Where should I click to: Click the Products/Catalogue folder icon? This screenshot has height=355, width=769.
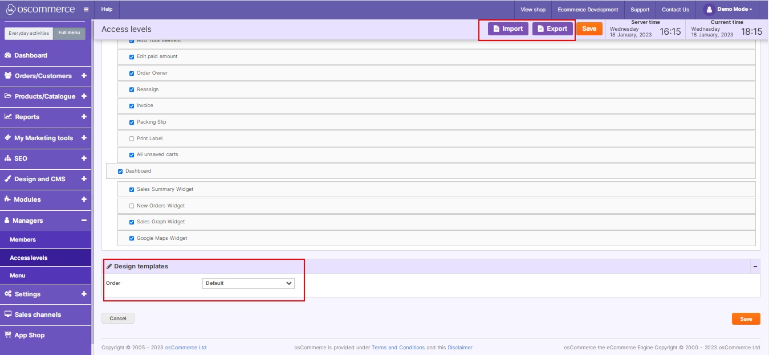coord(8,96)
